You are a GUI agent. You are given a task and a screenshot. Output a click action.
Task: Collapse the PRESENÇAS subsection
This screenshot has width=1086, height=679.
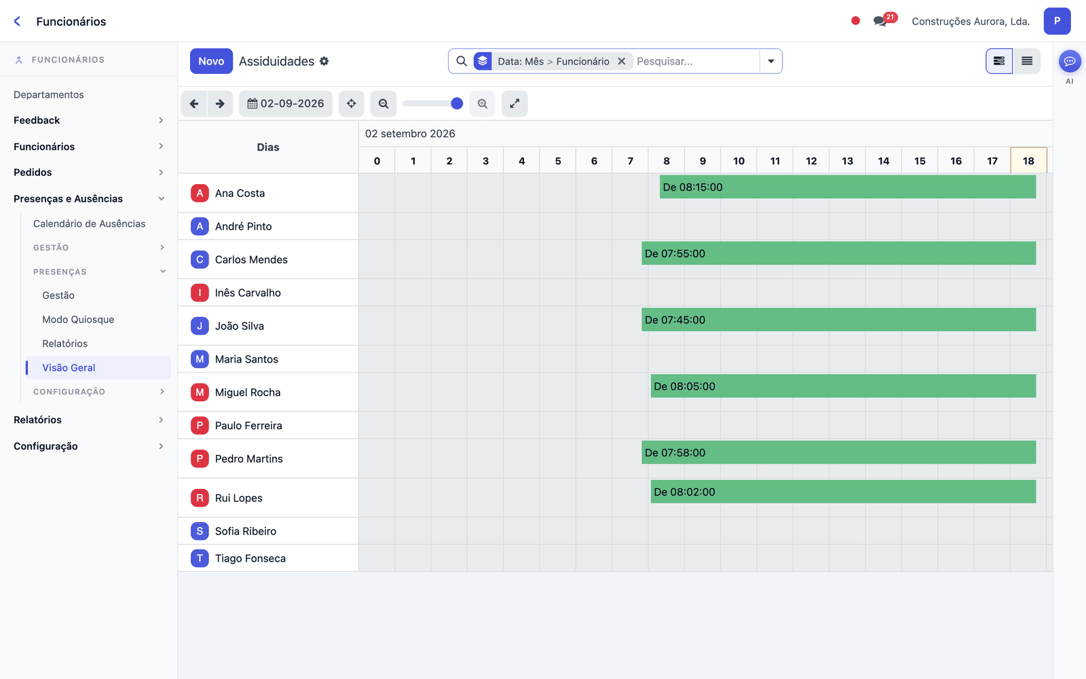(98, 272)
